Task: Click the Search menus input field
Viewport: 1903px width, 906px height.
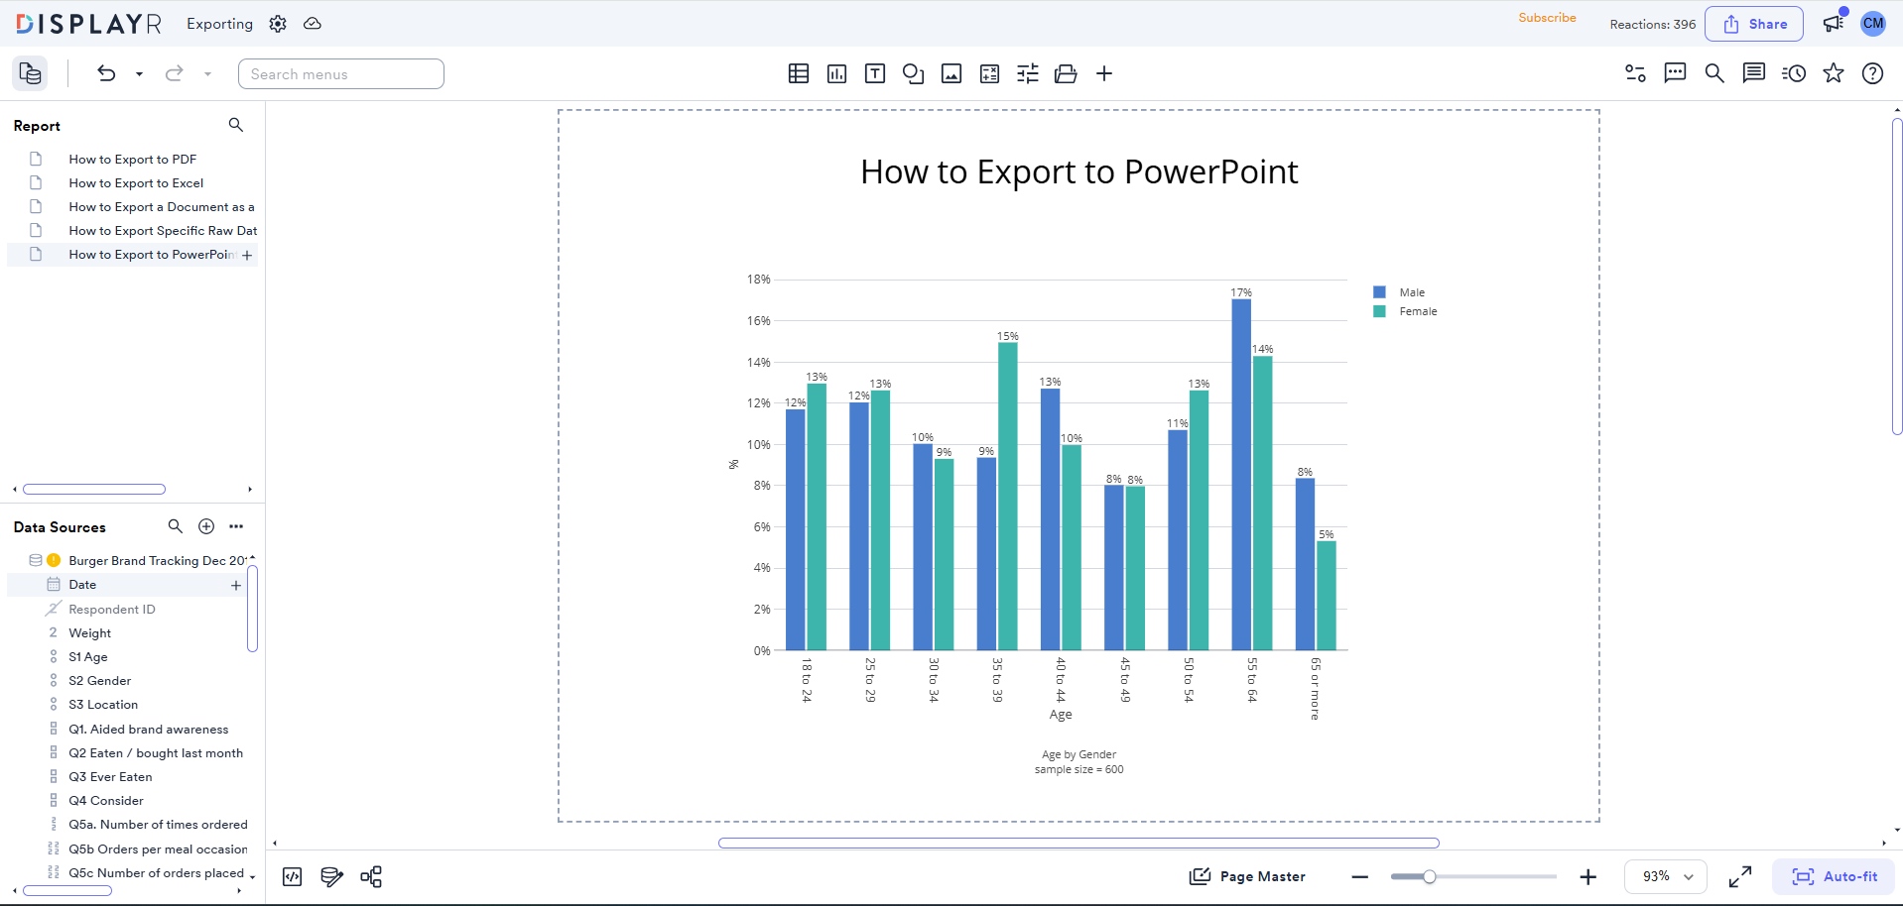Action: [340, 73]
